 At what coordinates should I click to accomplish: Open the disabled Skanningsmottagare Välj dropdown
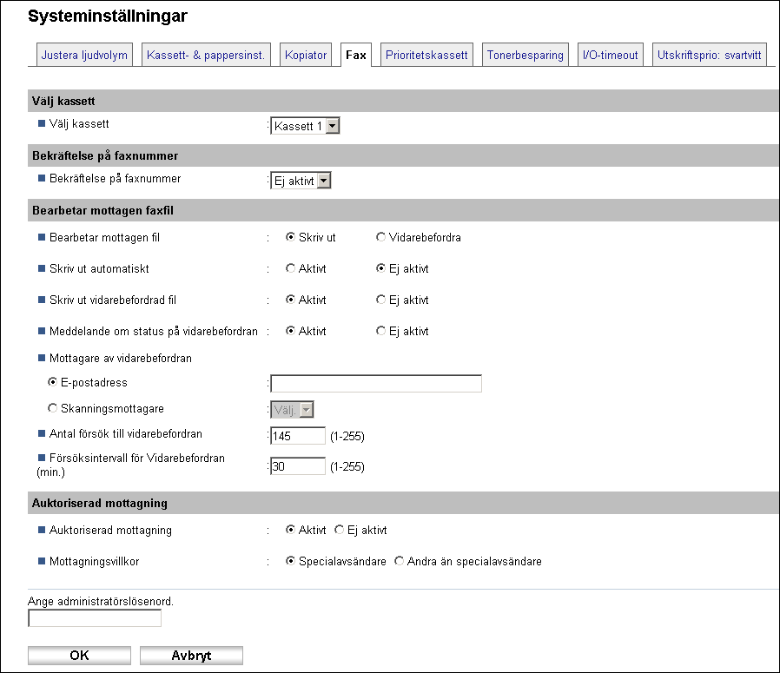point(292,410)
